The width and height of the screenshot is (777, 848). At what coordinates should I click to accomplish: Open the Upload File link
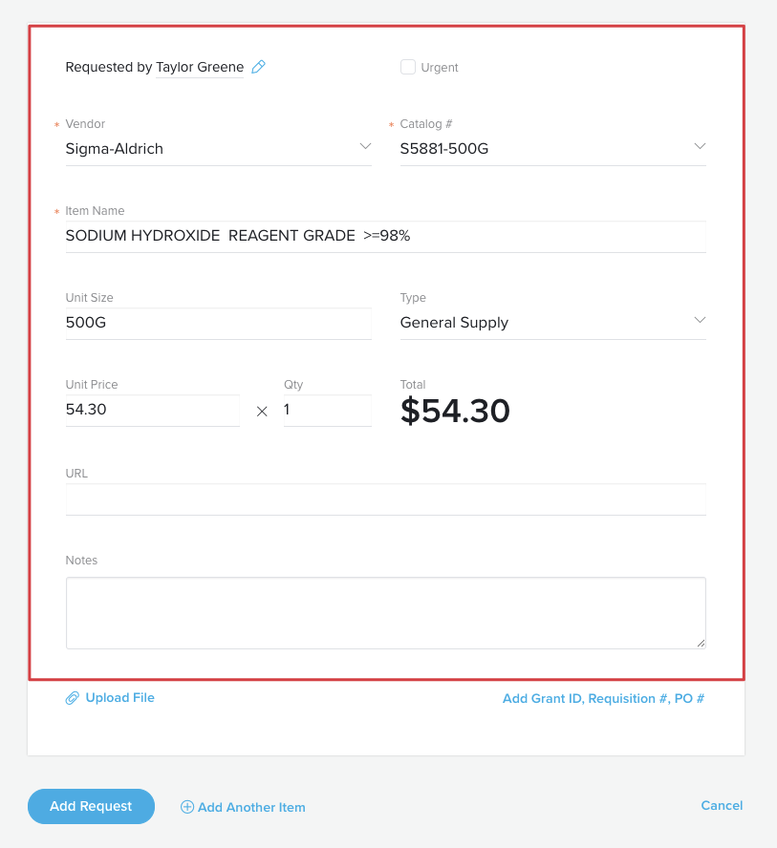(120, 698)
